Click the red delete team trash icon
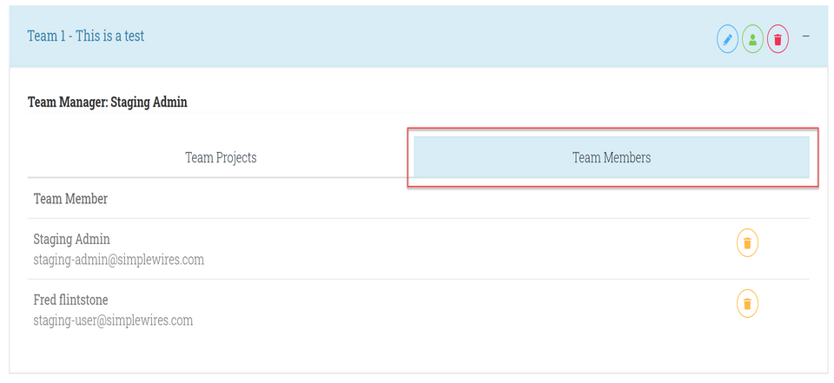Viewport: 834px width, 383px height. pyautogui.click(x=778, y=39)
